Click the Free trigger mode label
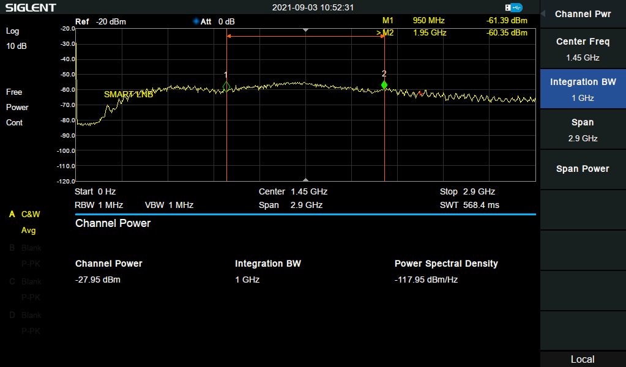This screenshot has height=367, width=626. tap(14, 92)
